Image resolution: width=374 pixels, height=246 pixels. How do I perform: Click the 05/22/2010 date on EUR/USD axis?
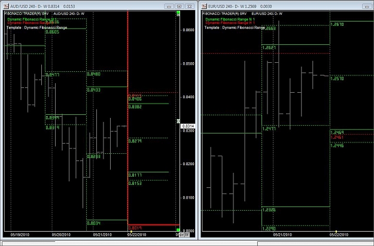pos(339,235)
